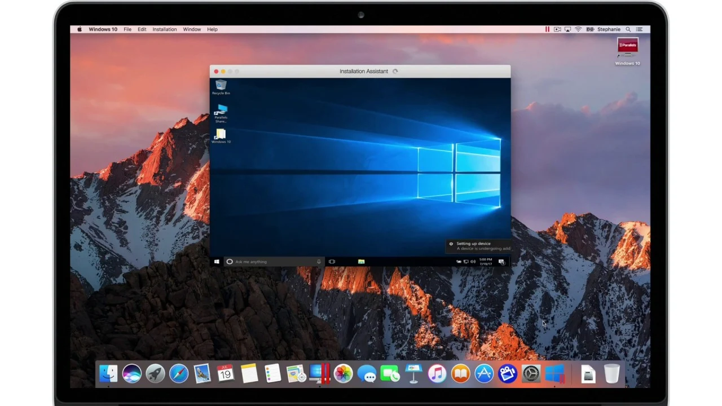This screenshot has height=406, width=722.
Task: Click the Cortana microphone icon
Action: coord(319,262)
